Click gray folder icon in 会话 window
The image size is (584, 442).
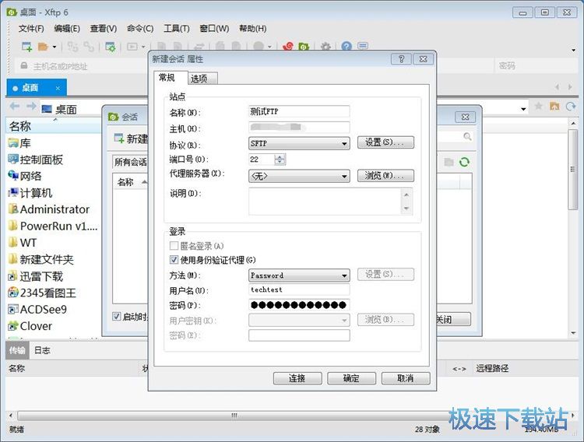(x=449, y=162)
